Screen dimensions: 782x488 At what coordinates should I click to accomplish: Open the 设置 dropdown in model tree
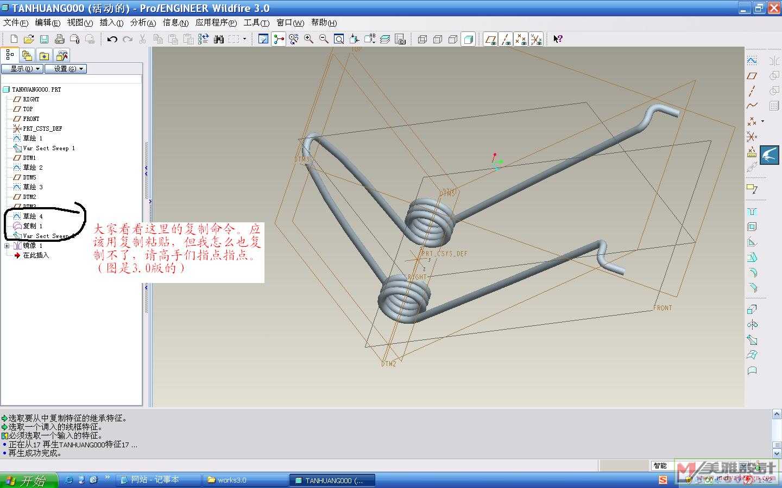click(x=66, y=69)
